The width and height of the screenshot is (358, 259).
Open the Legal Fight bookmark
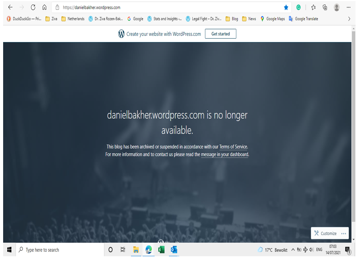click(204, 19)
